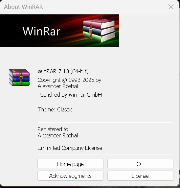
Task: Click the registered owner name Alexander Roshal
Action: pos(58,135)
